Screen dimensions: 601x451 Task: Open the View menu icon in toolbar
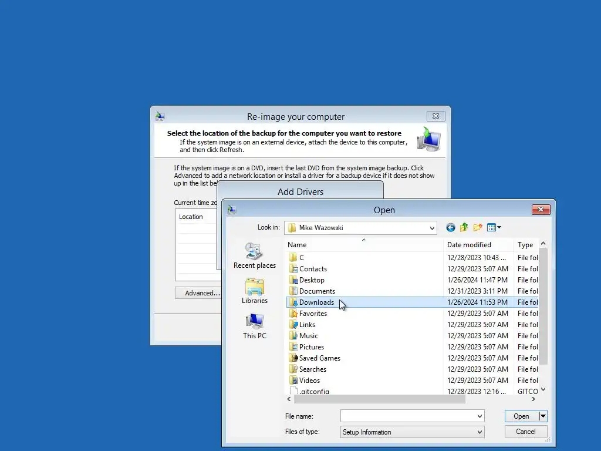click(494, 227)
